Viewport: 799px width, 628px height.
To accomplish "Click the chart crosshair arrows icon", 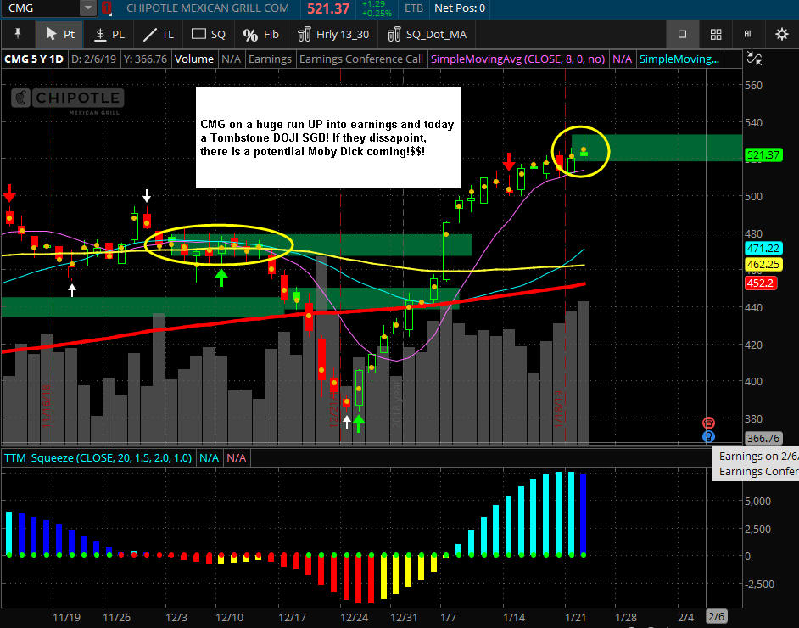I will (754, 58).
